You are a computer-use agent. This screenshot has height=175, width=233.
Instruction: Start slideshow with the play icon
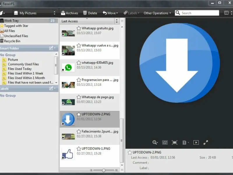(x=196, y=143)
